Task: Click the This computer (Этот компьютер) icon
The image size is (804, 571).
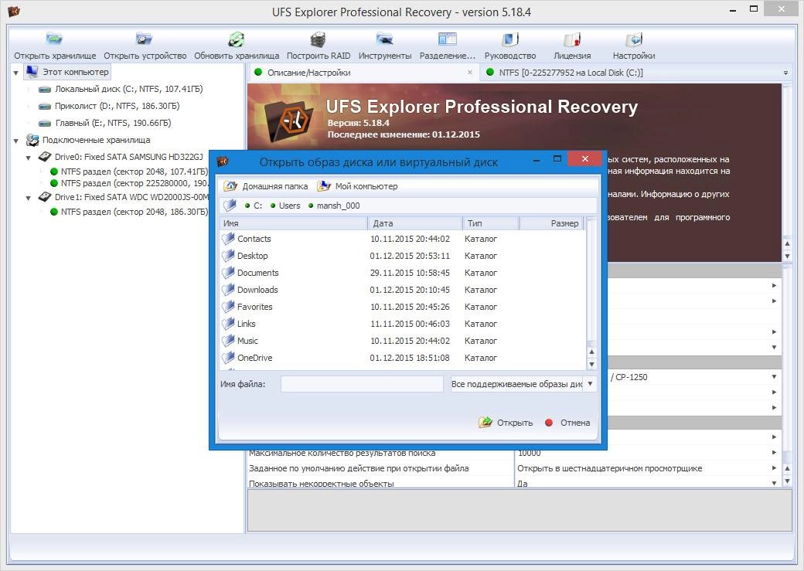Action: (32, 72)
